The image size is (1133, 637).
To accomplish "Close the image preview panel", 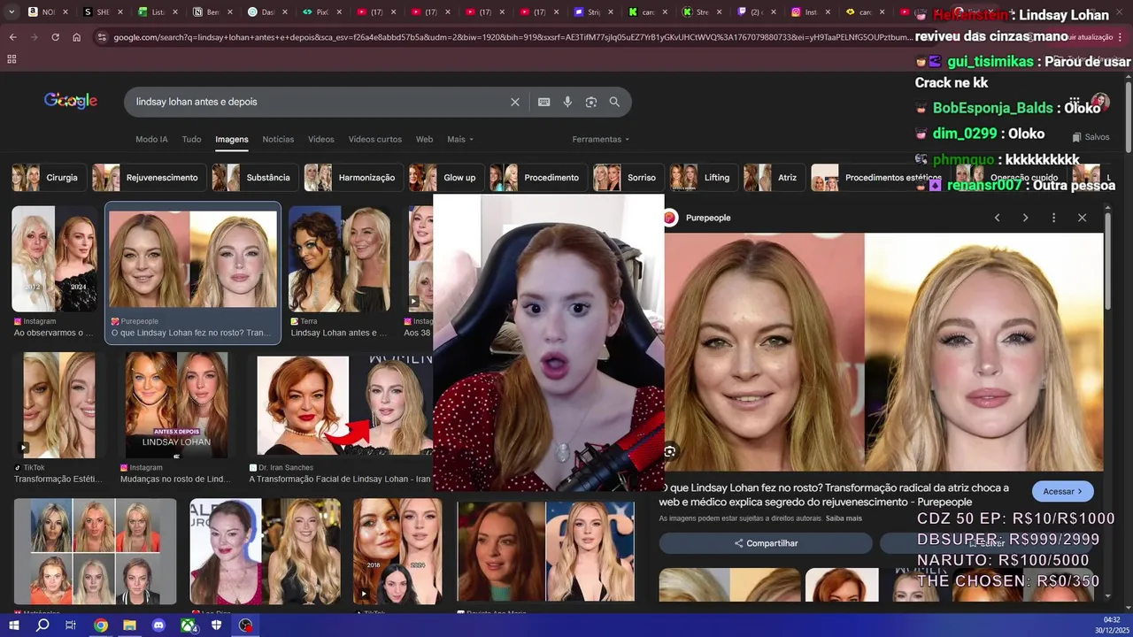I will (x=1082, y=218).
